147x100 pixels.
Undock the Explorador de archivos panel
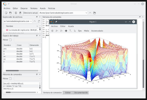pos(37,17)
